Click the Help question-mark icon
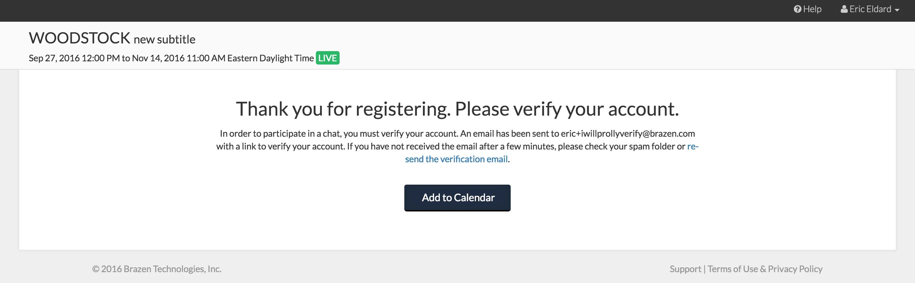The width and height of the screenshot is (915, 283). 797,9
